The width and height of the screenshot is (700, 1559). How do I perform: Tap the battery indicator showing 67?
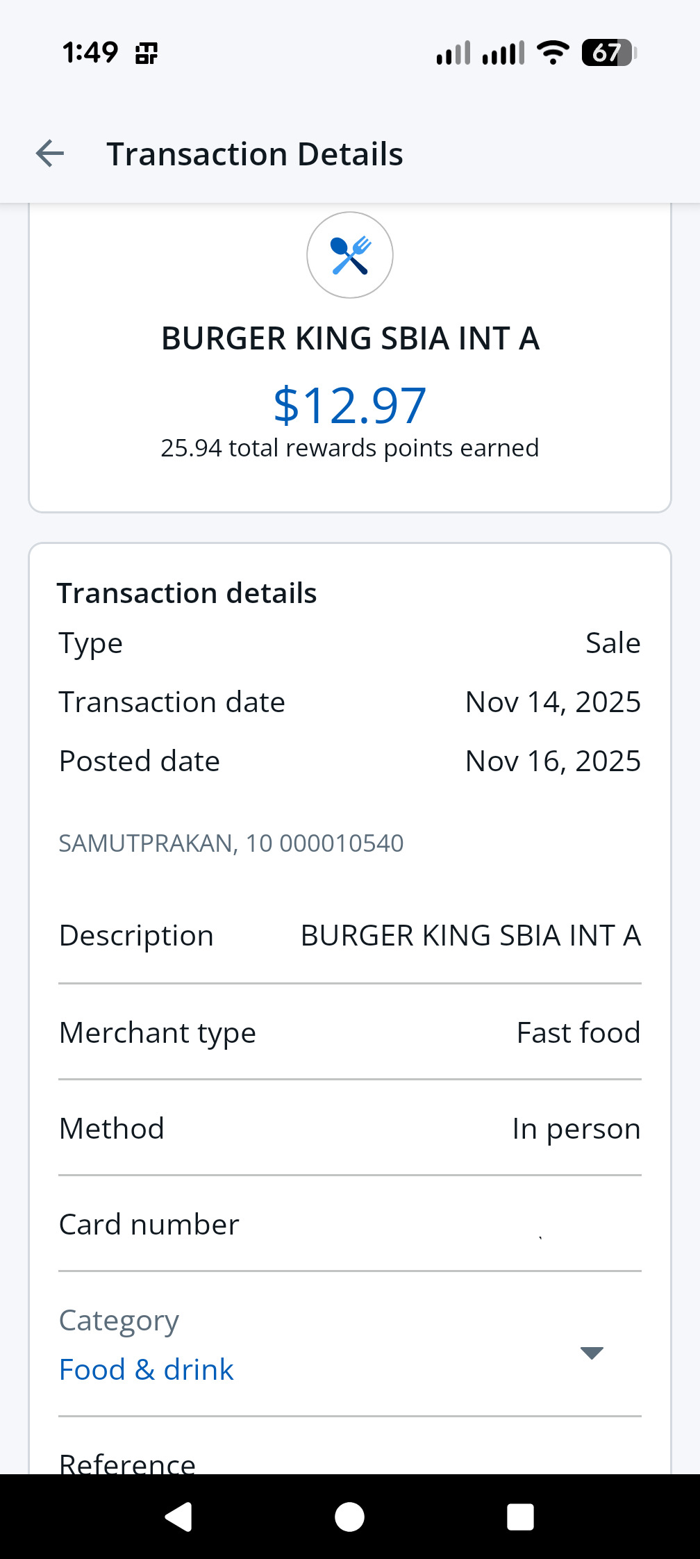(x=608, y=53)
